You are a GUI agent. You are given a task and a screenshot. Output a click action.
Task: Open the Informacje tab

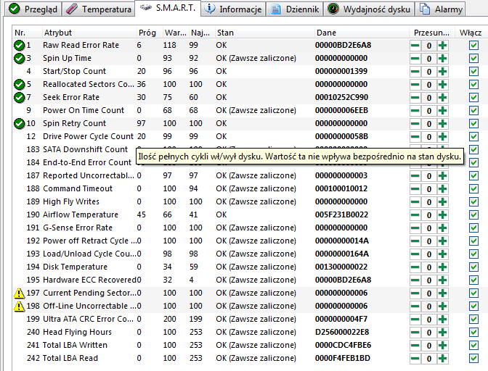[x=234, y=9]
